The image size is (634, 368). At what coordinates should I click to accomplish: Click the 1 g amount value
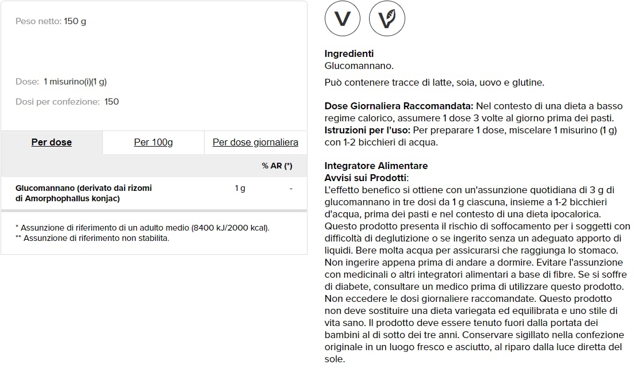tap(240, 188)
